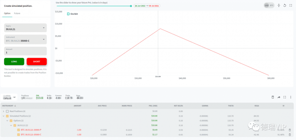Switch to the Future tab
296x140 pixels.
click(x=17, y=13)
